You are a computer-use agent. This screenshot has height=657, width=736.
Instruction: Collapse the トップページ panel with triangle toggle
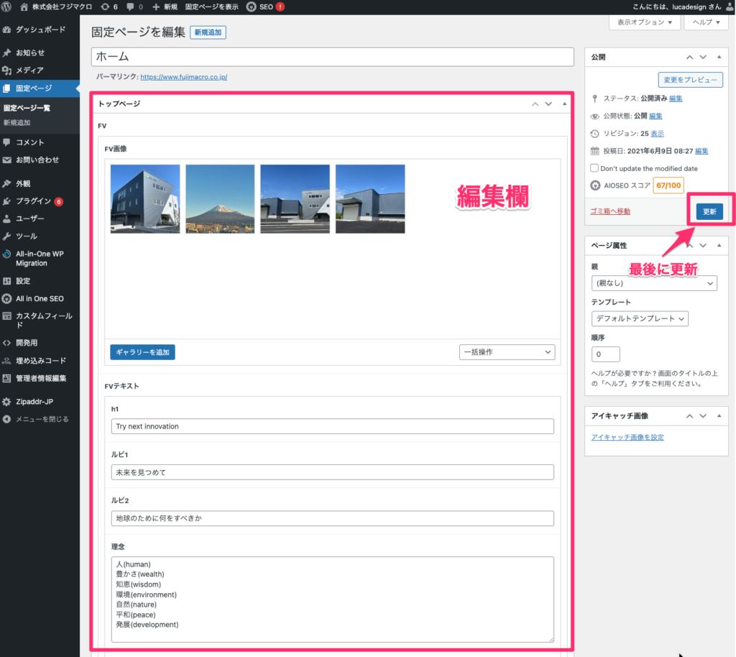(564, 104)
